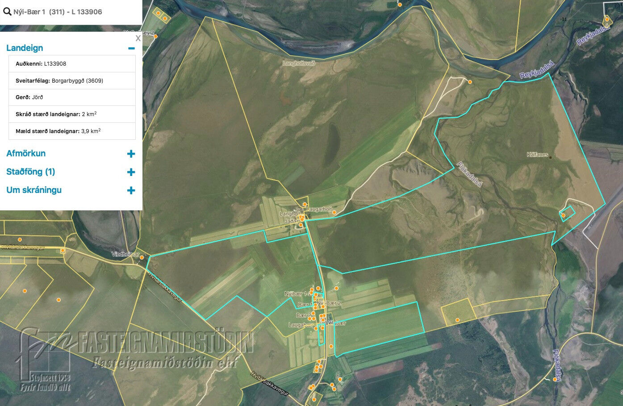Close the property info panel with X
This screenshot has height=406, width=623.
tap(138, 38)
